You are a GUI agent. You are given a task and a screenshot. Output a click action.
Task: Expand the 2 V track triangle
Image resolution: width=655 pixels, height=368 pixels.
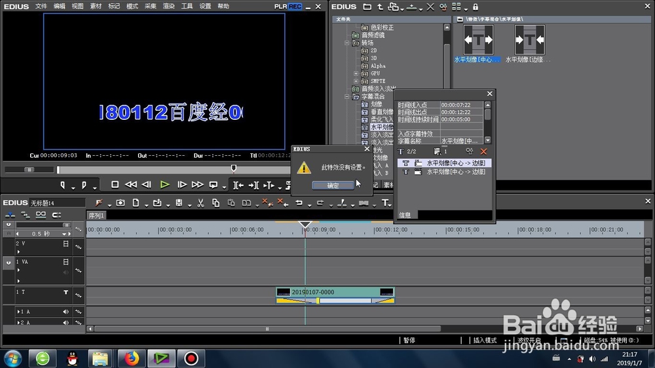pyautogui.click(x=18, y=252)
